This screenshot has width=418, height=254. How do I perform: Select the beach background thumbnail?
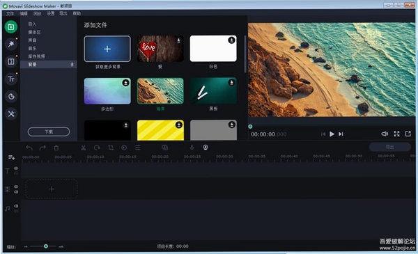(160, 90)
